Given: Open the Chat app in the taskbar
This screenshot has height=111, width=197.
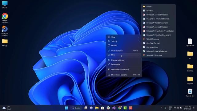Looking at the screenshot, I should pyautogui.click(x=91, y=108).
